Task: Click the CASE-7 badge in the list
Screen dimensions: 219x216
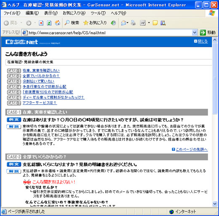Action: pyautogui.click(x=14, y=103)
